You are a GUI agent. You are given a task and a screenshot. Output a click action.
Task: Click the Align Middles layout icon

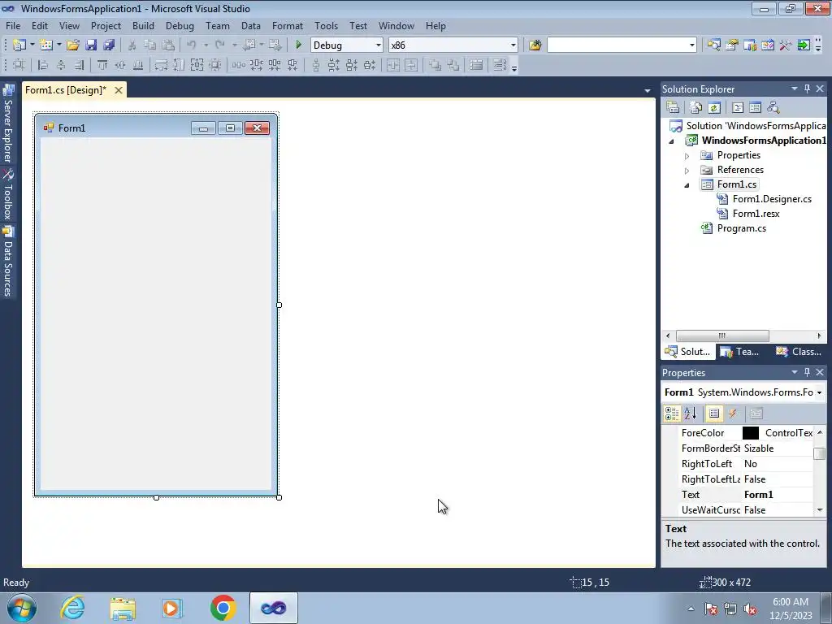click(x=120, y=65)
